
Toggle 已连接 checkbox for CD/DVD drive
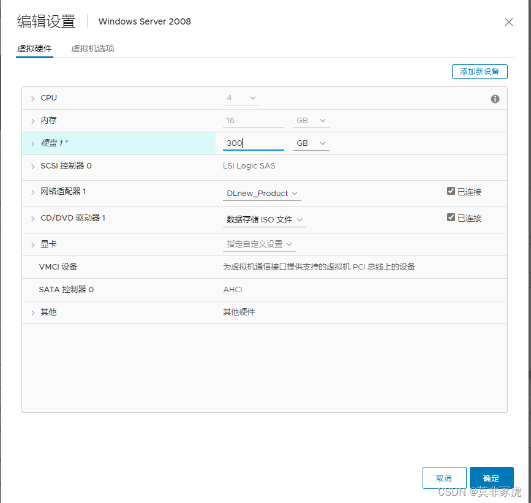tap(451, 217)
